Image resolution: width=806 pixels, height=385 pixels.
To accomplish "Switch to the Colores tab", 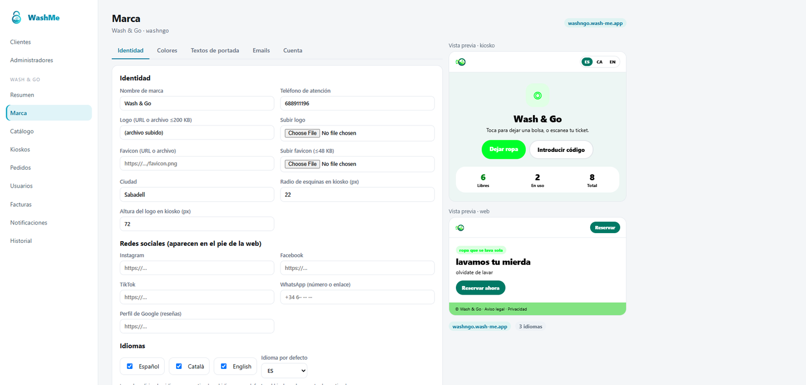I will point(167,51).
